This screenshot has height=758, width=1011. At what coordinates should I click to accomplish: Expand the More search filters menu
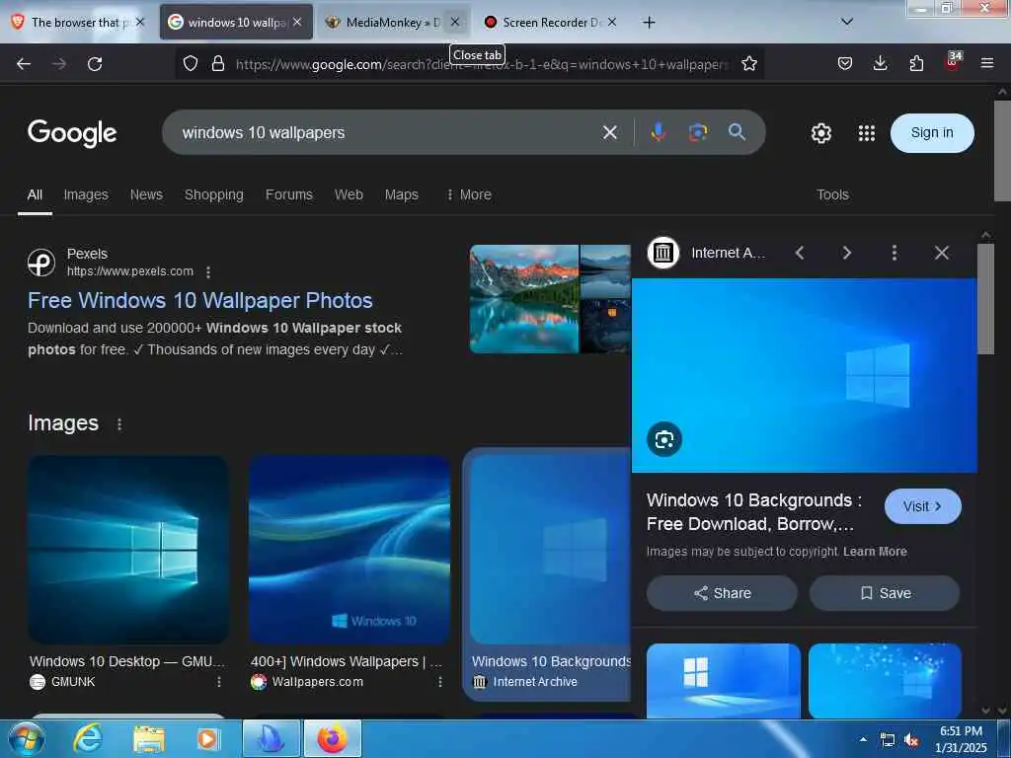469,194
